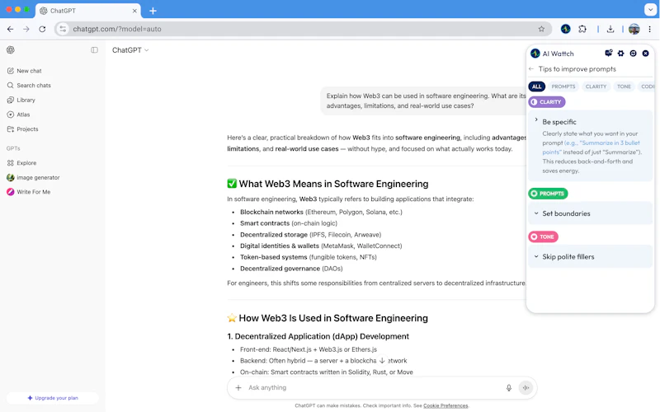Reload the ChatGPT page
Viewport: 660px width, 412px height.
click(x=42, y=29)
